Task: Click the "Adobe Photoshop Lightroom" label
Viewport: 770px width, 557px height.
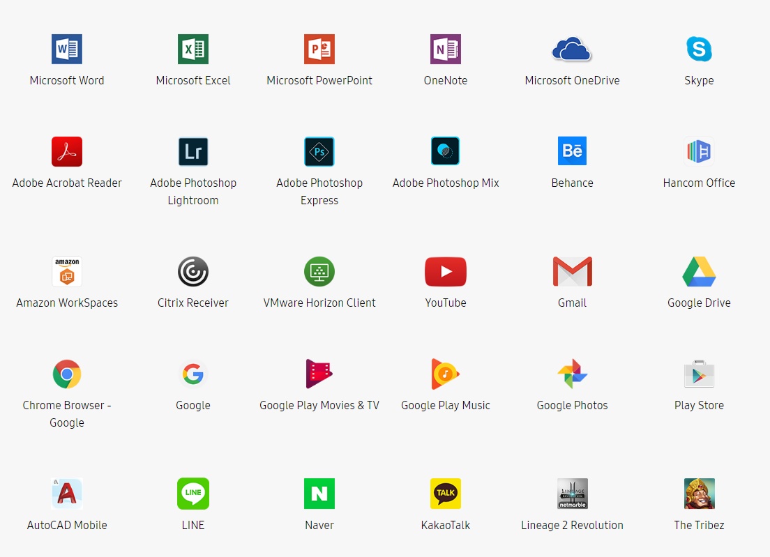Action: pyautogui.click(x=193, y=192)
